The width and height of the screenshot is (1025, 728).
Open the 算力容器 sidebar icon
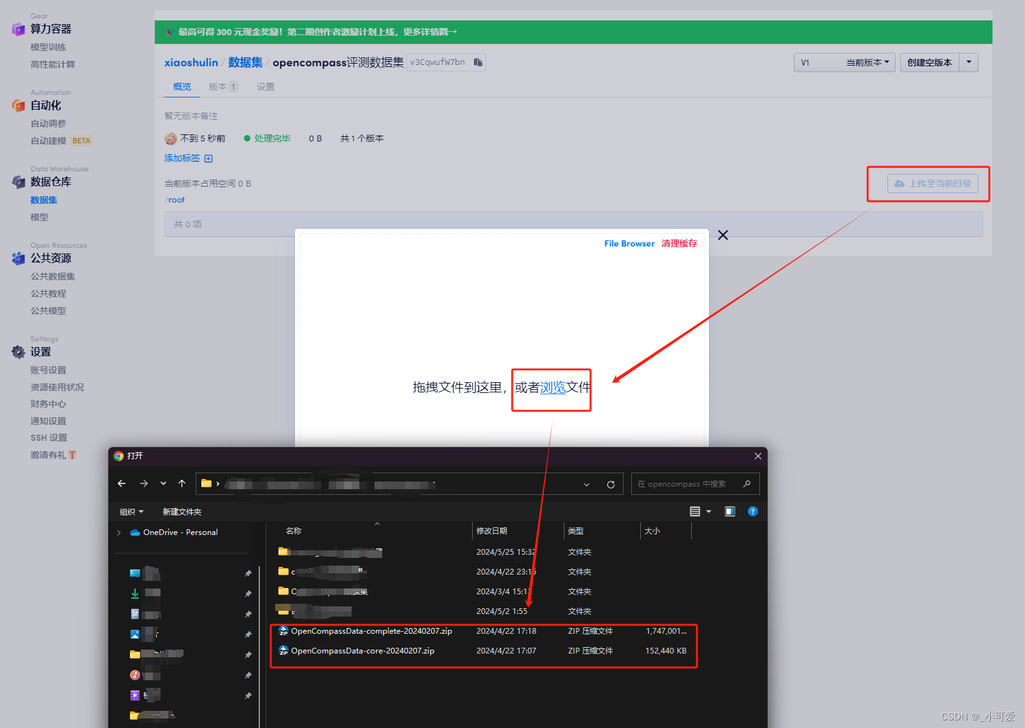[x=17, y=29]
